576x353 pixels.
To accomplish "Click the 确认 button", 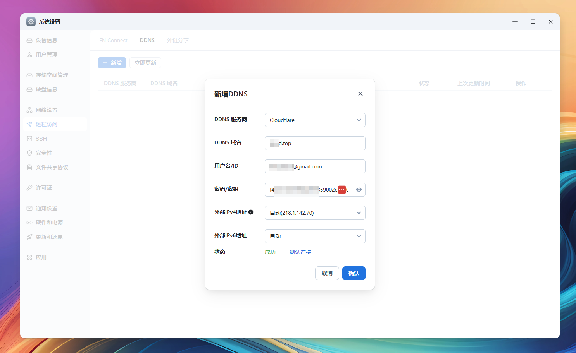I will click(x=354, y=273).
